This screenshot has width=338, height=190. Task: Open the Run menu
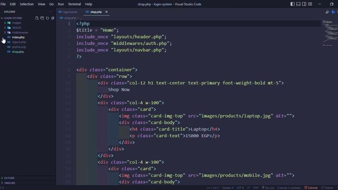[x=61, y=4]
